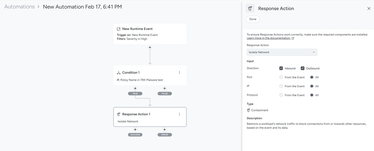Add a step on the TRUE branch

click(135, 88)
